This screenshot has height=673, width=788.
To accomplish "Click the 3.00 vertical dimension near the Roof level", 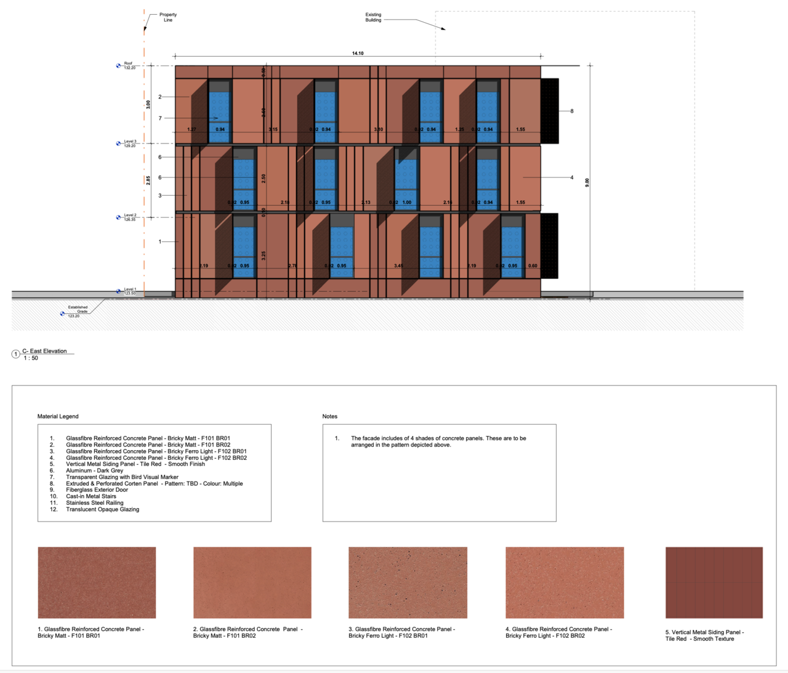I will point(148,105).
